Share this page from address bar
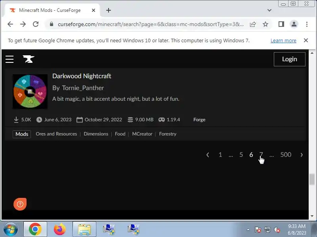The image size is (317, 237). [253, 24]
